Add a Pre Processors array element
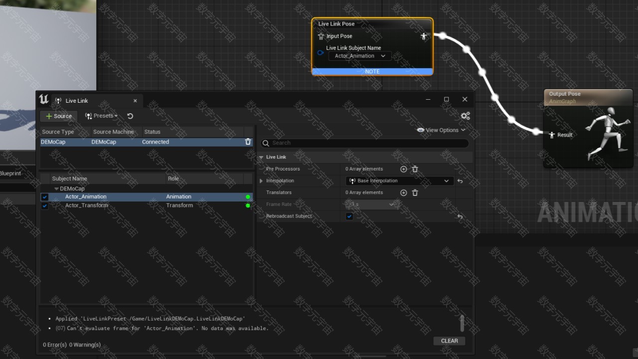The height and width of the screenshot is (359, 638). click(404, 169)
